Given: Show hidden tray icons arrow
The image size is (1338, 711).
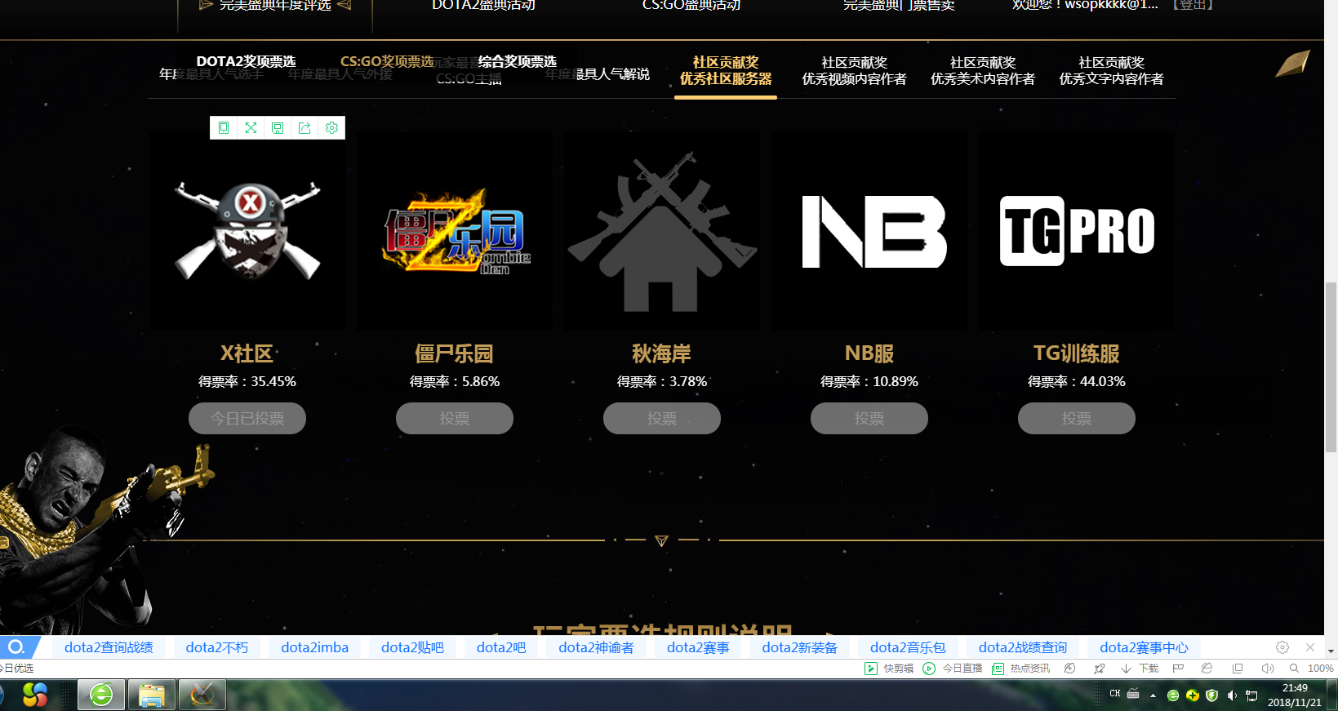Looking at the screenshot, I should pos(1153,695).
